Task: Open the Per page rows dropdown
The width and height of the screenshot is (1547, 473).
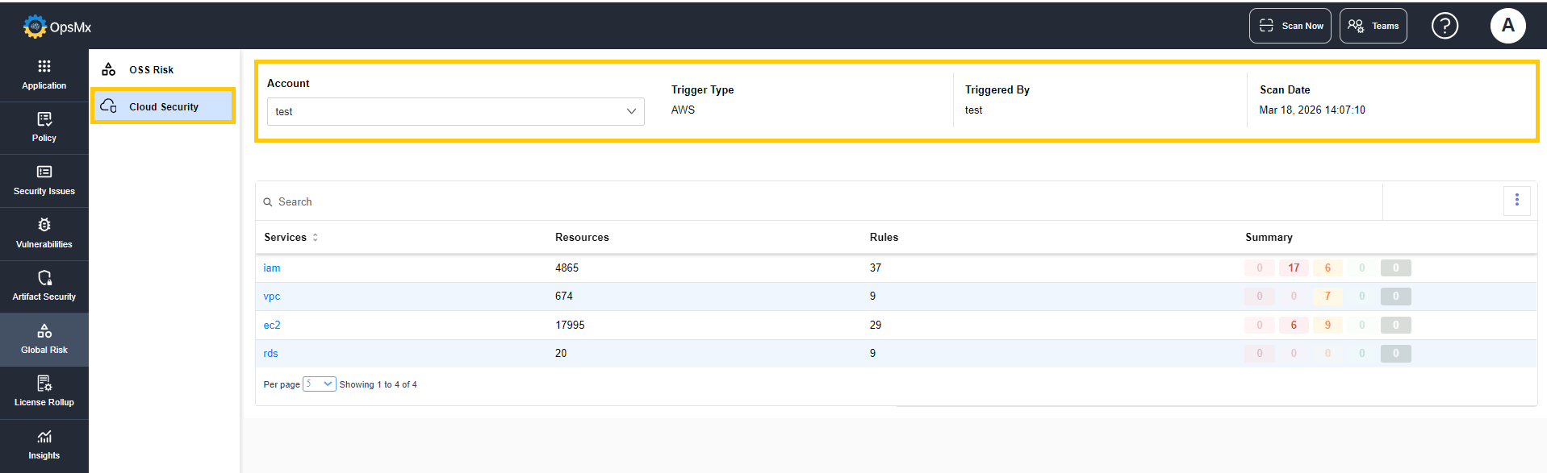Action: click(x=320, y=384)
